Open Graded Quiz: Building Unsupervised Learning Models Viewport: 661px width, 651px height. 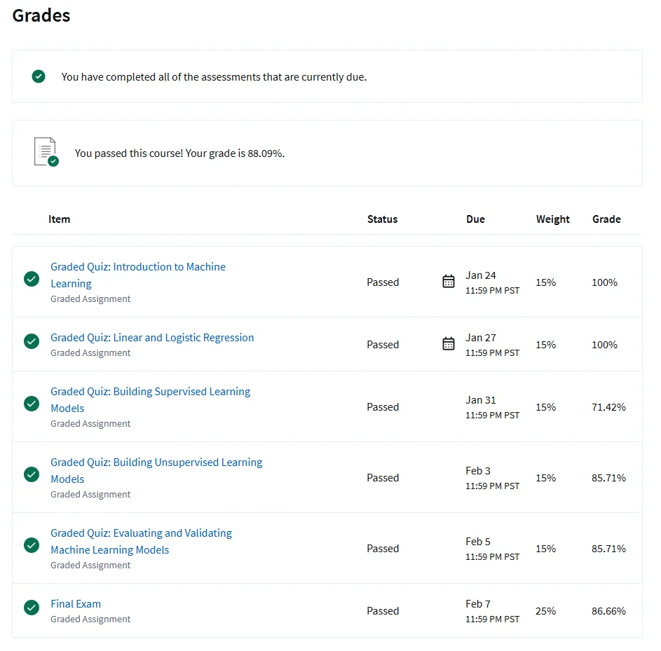pyautogui.click(x=156, y=462)
